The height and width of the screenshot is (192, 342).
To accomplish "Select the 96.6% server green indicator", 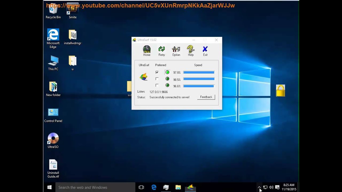I will (167, 85).
